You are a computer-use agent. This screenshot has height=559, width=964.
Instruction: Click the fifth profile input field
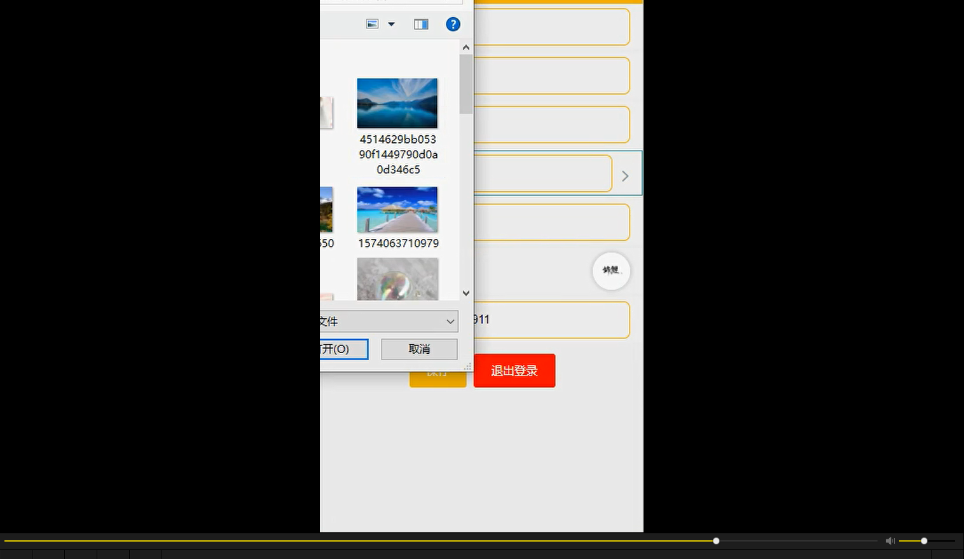(552, 222)
